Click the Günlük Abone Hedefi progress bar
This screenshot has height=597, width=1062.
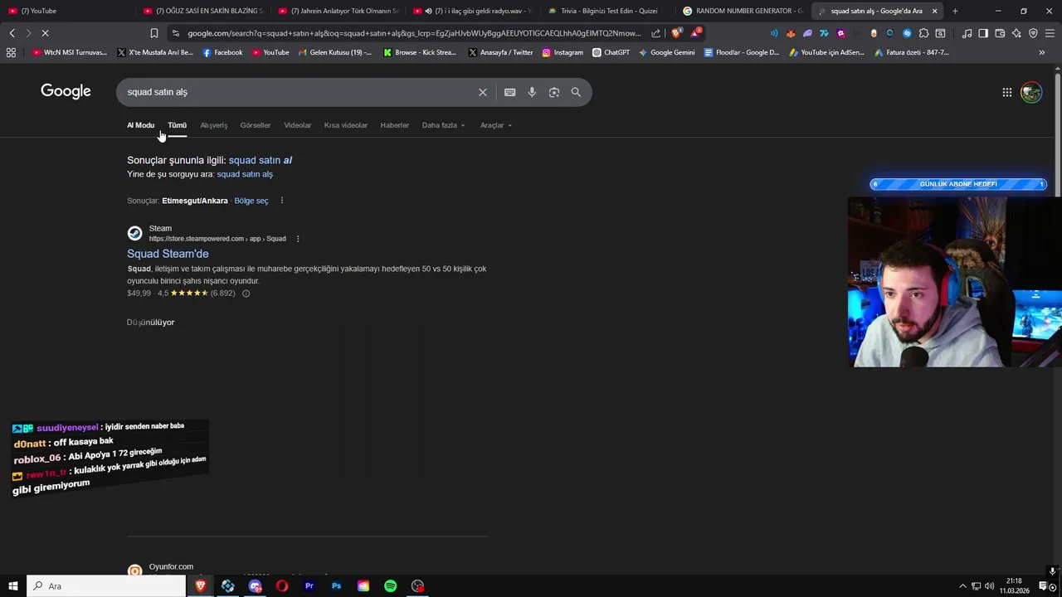(958, 184)
